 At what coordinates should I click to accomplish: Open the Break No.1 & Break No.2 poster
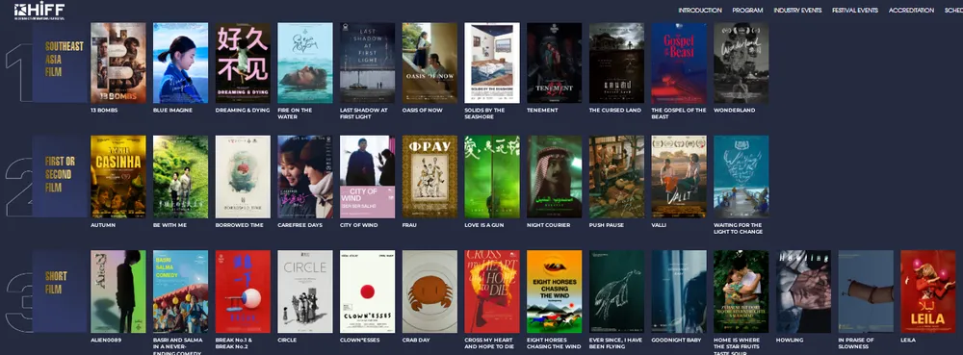tap(244, 292)
